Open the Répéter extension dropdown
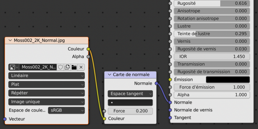Image resolution: width=258 pixels, height=129 pixels. [x=47, y=93]
